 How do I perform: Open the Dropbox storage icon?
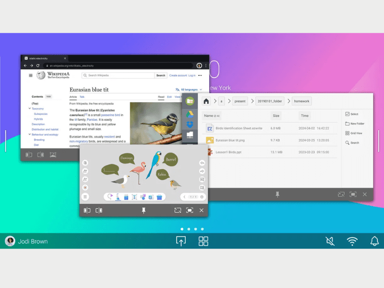coord(190,124)
